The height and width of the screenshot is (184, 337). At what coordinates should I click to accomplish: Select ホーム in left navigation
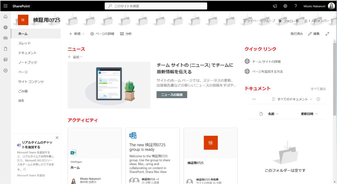coord(36,34)
